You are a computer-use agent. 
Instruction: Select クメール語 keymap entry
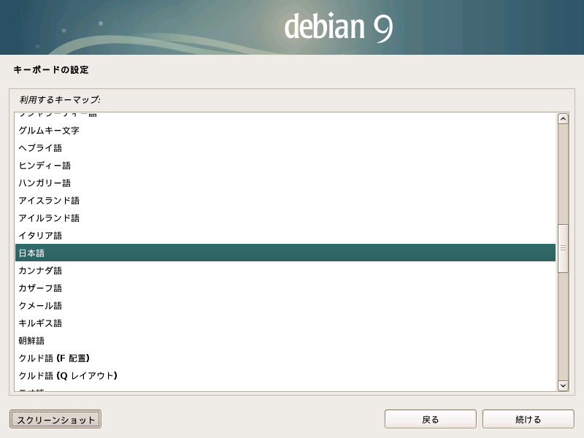tap(40, 306)
